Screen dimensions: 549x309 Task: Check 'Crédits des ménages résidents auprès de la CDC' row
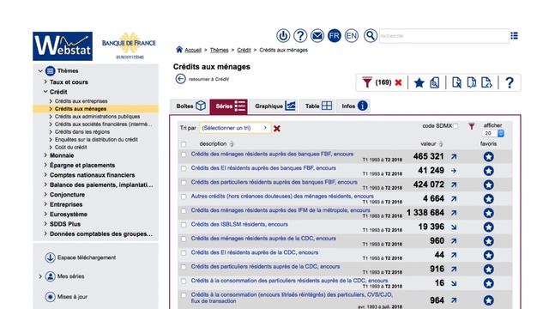click(x=184, y=239)
